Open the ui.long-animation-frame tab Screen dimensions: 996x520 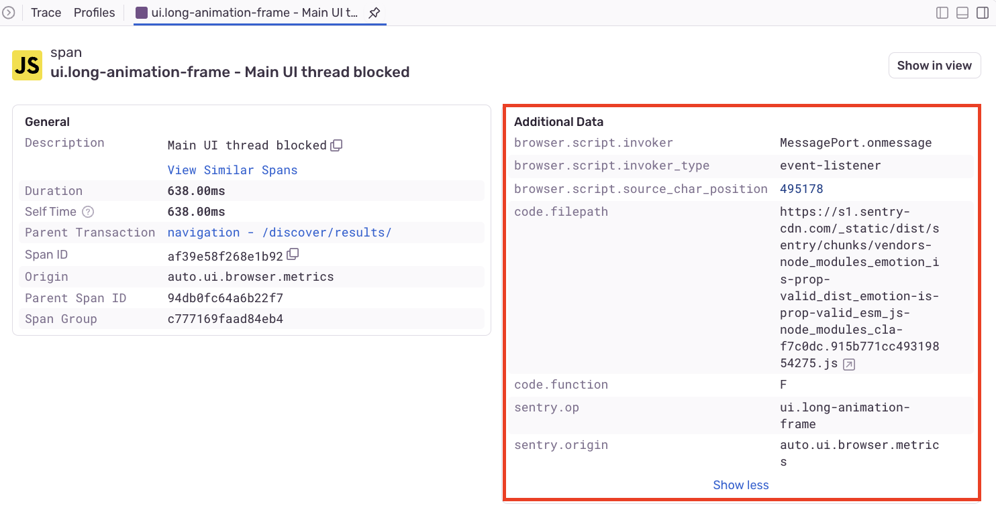click(248, 12)
